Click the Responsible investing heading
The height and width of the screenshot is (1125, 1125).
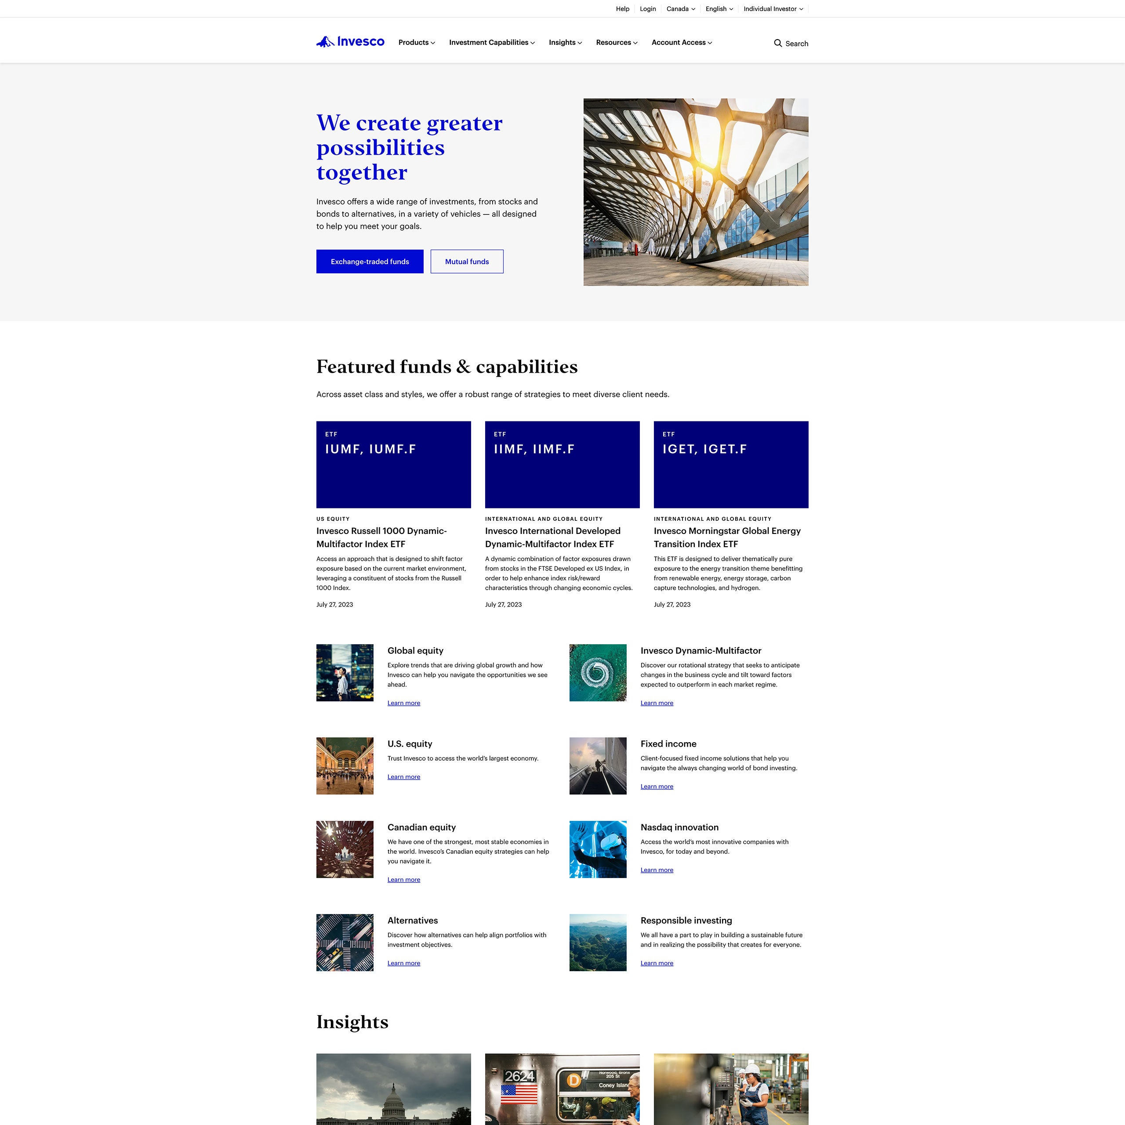(686, 920)
